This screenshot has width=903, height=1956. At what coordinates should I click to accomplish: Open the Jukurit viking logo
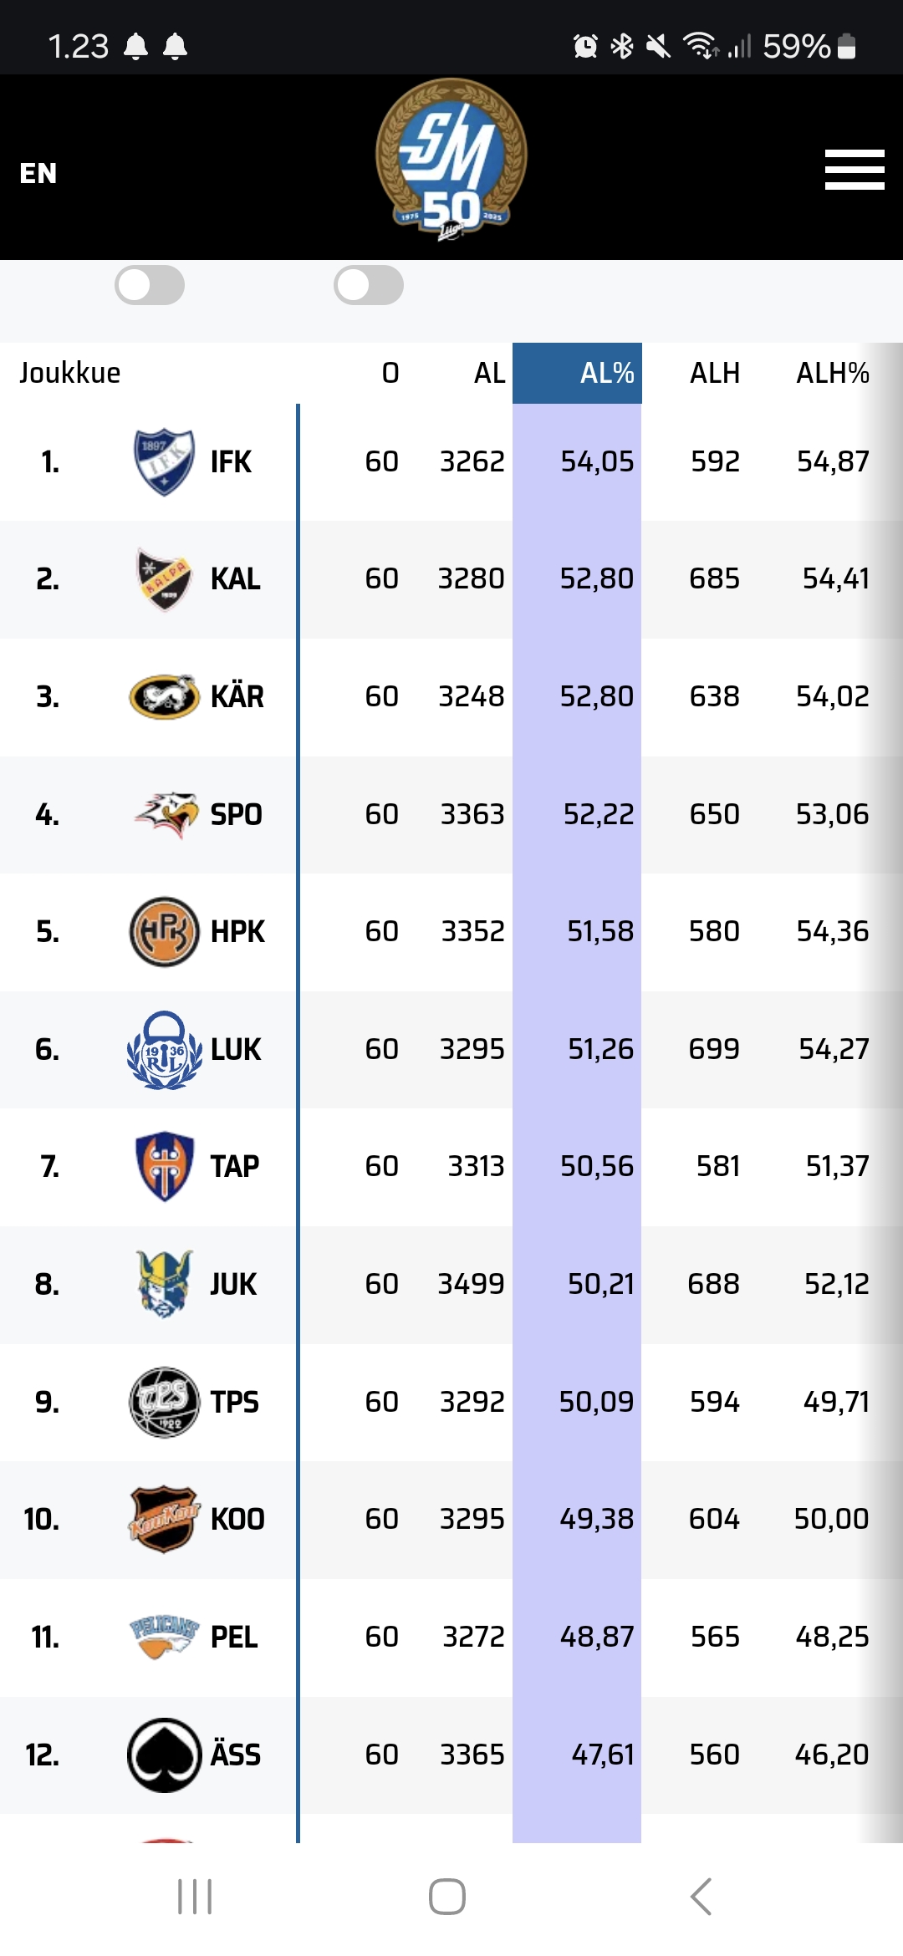click(165, 1284)
